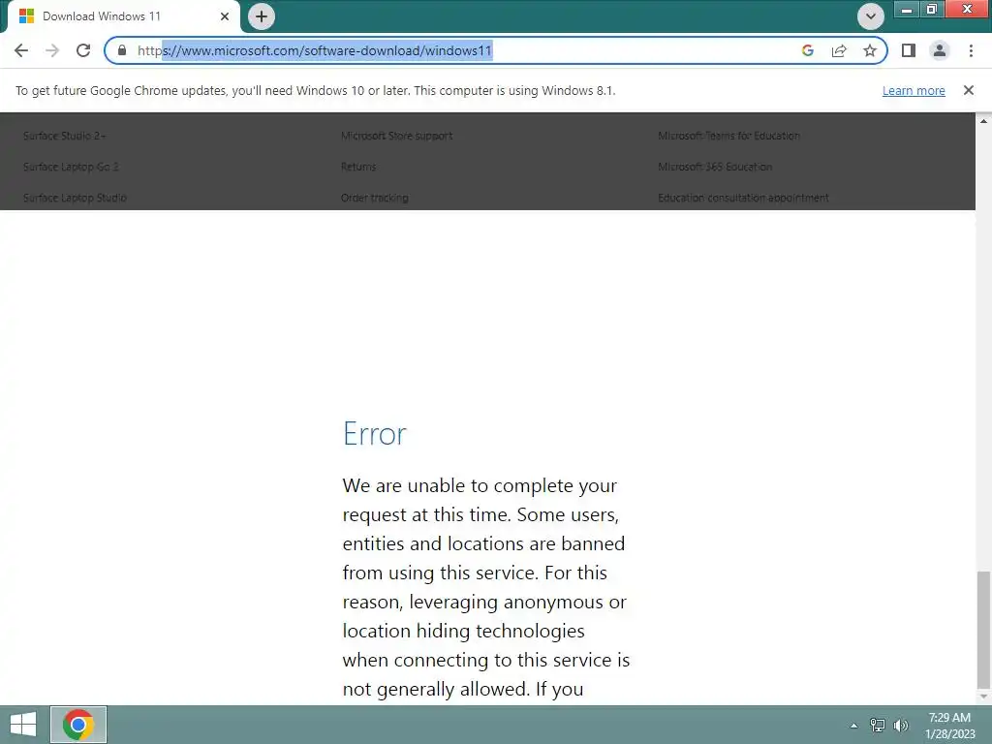Go back to the previous page
Image resolution: width=992 pixels, height=744 pixels.
click(21, 50)
